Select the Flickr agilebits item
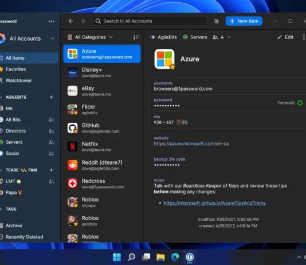Viewport: 306px width, 265px height. click(x=102, y=110)
